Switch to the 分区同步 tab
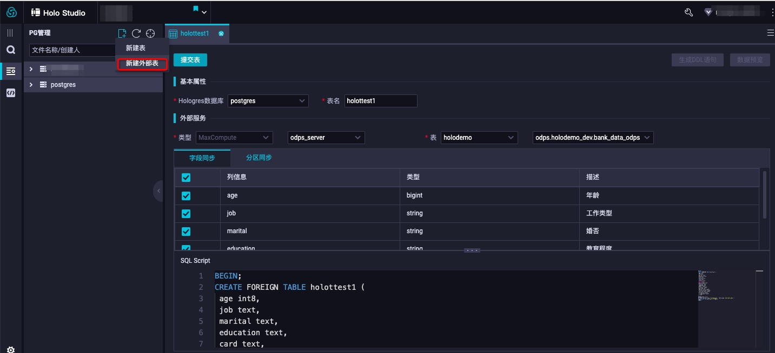Screen dimensions: 775x353 click(259, 158)
